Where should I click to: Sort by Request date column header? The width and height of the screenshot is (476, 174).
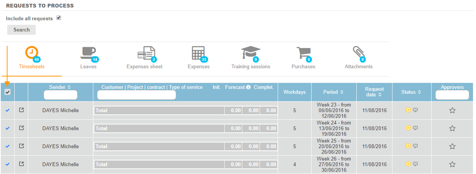pyautogui.click(x=374, y=92)
